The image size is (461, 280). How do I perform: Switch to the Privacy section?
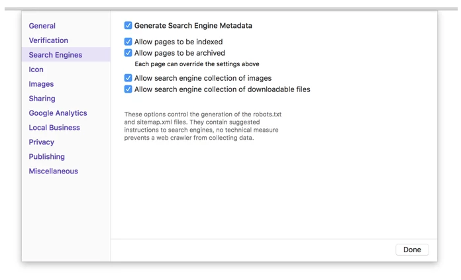41,142
